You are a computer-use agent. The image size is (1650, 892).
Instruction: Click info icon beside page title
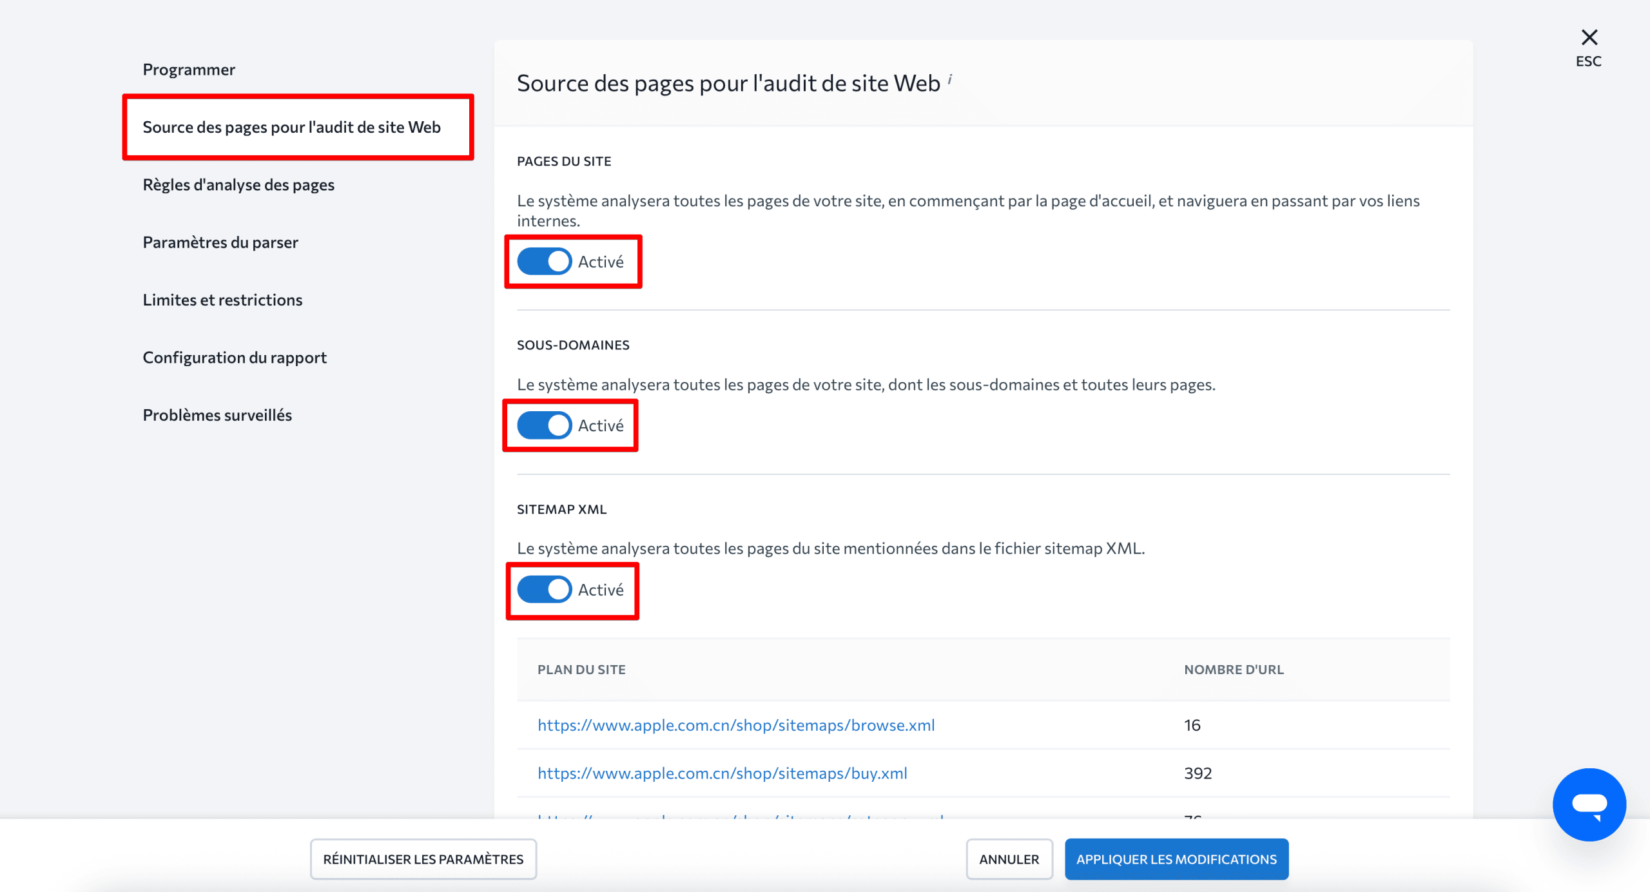coord(950,79)
